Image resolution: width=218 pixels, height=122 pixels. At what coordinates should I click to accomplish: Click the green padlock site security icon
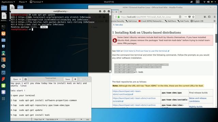[119, 17]
